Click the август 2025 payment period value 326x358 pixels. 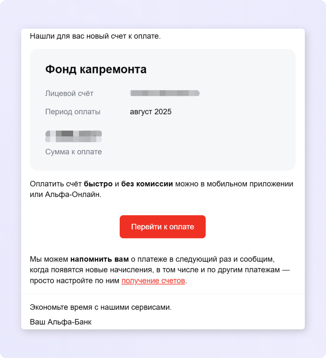[x=150, y=112]
